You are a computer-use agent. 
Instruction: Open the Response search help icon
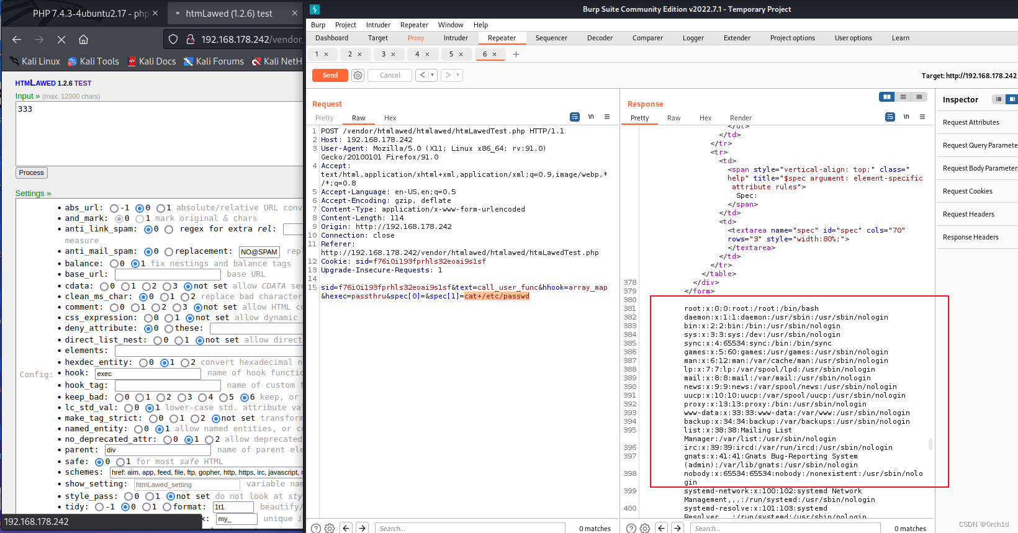[x=631, y=528]
